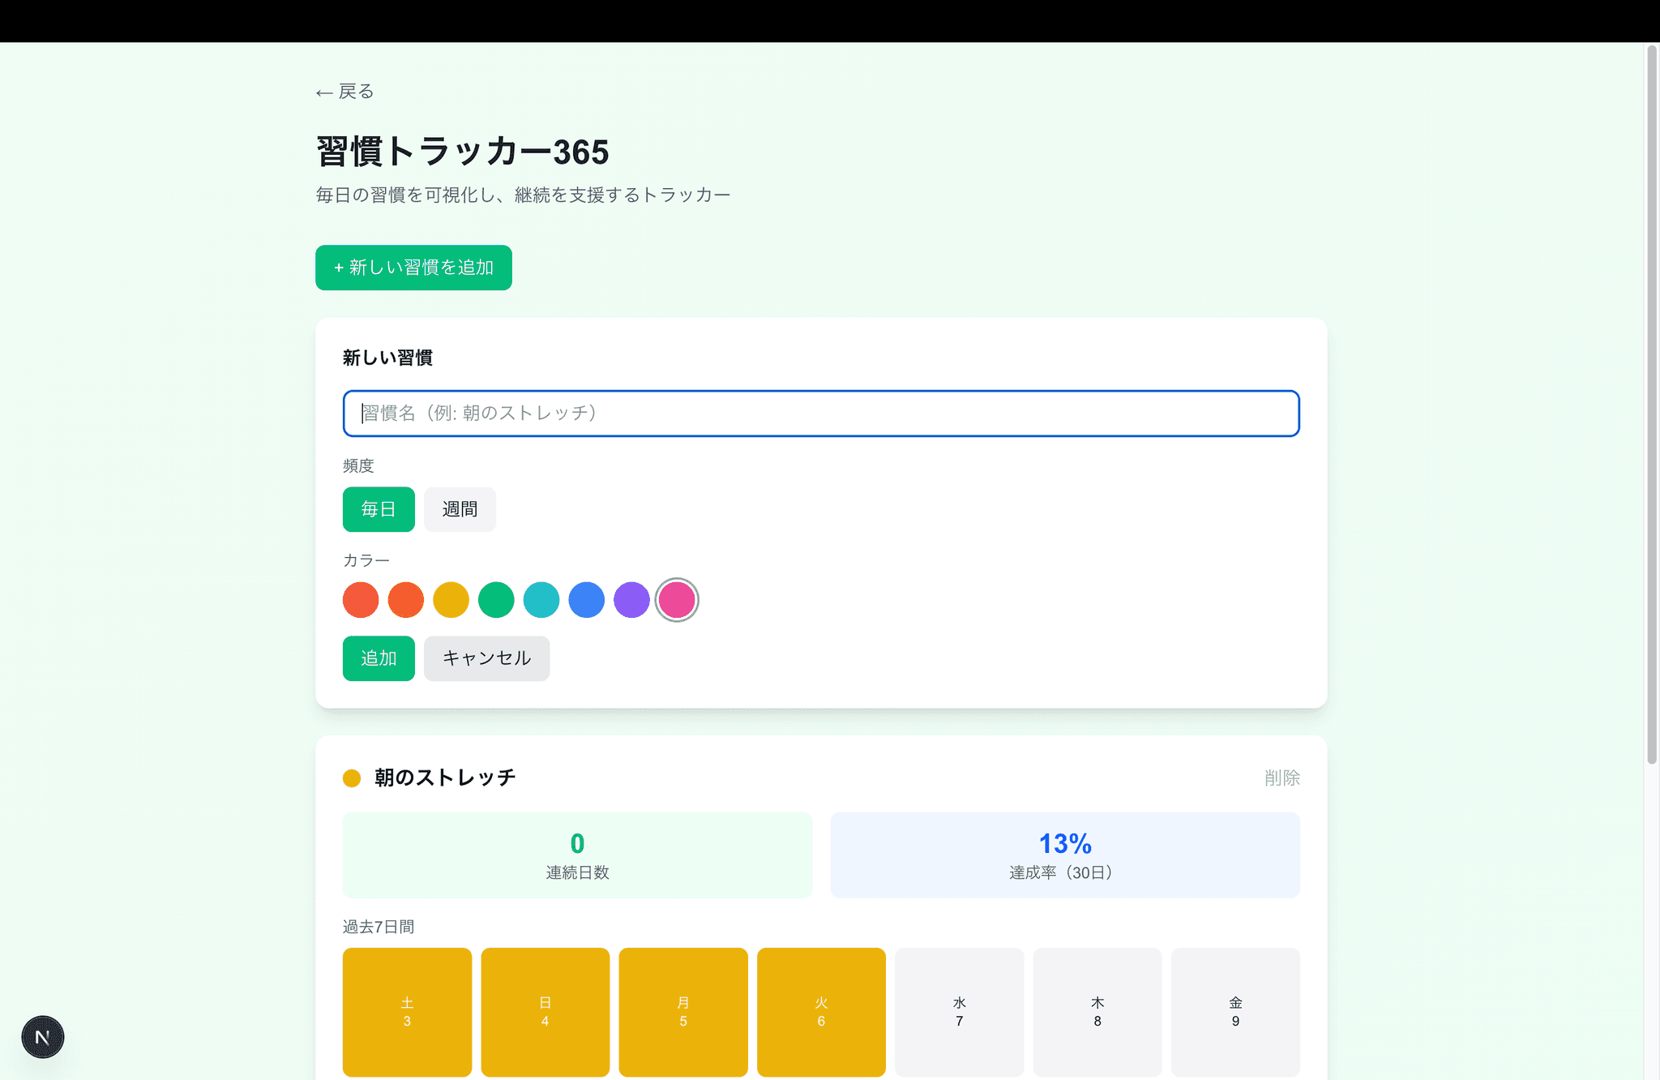This screenshot has width=1660, height=1080.
Task: Click the キャンセル button
Action: pos(486,658)
